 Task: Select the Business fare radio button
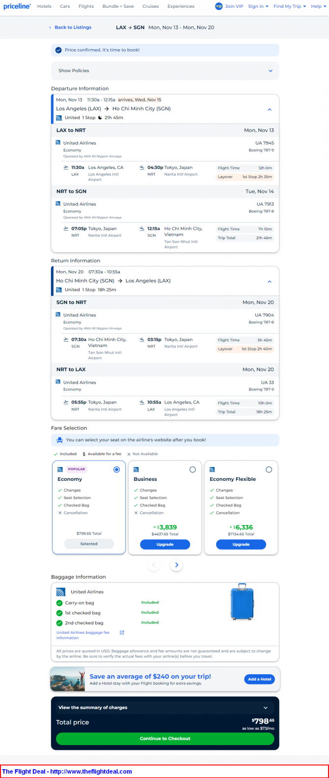tap(192, 469)
